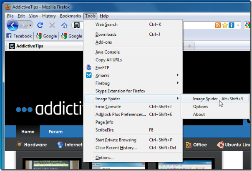
Task: Open the Help menu
Action: pos(104,16)
